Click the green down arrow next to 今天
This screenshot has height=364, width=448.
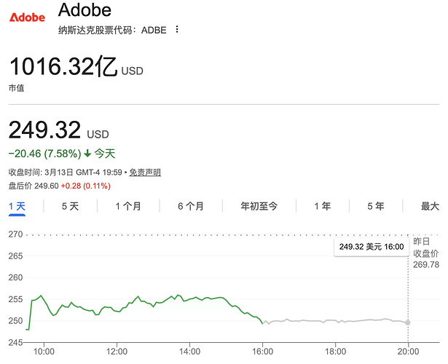[x=87, y=154]
